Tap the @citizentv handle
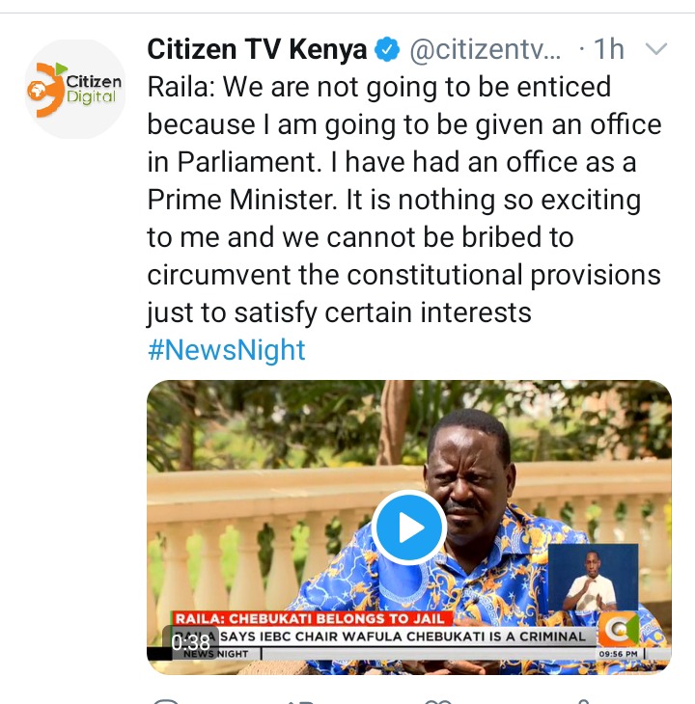The height and width of the screenshot is (704, 695). pos(486,49)
